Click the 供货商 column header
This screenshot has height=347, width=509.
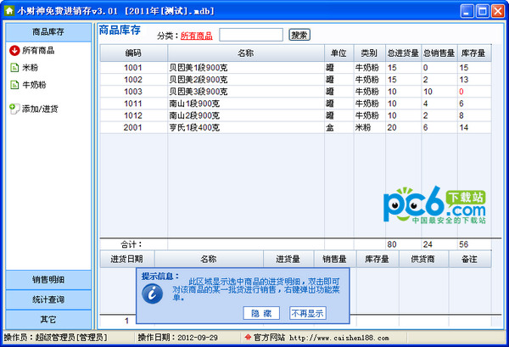(x=423, y=259)
